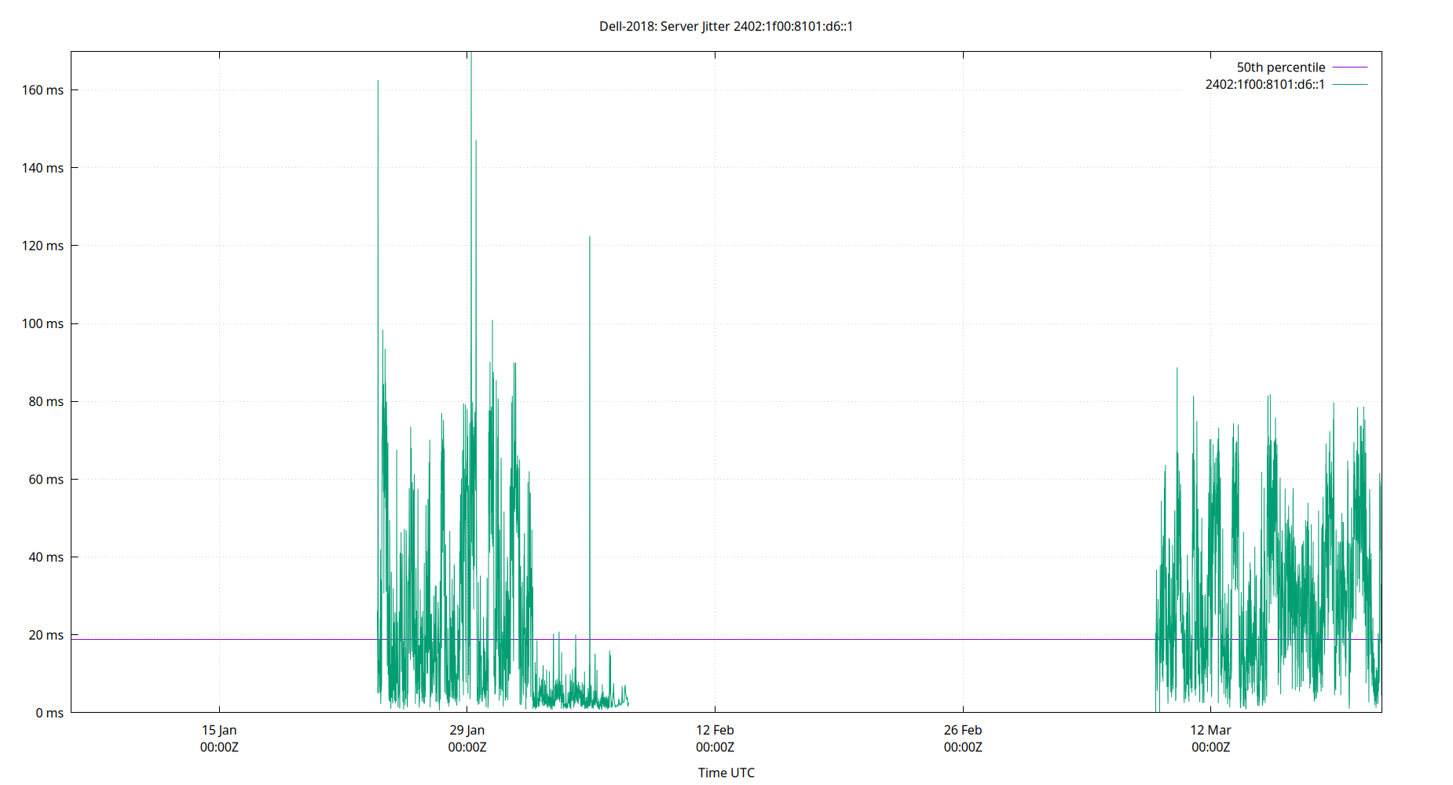1453x785 pixels.
Task: Click the 00:00Z label under 15 Jan
Action: pos(218,747)
